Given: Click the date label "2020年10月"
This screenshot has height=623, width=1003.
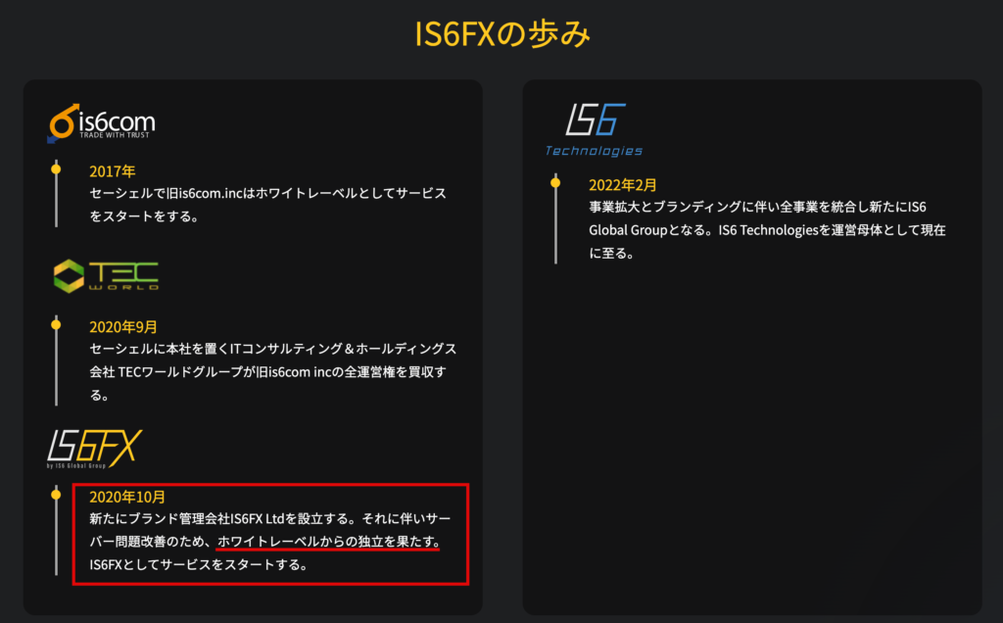Looking at the screenshot, I should pos(127,497).
